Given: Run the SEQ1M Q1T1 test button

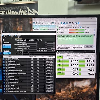Looking at the screenshot, I should point(60,65).
